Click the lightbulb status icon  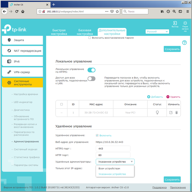pos(157,112)
